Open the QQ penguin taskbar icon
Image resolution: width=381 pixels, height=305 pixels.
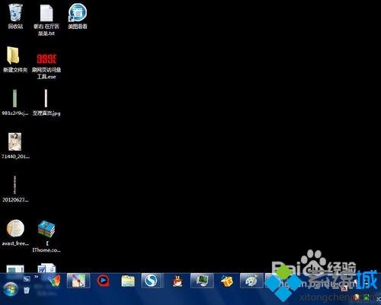click(178, 281)
